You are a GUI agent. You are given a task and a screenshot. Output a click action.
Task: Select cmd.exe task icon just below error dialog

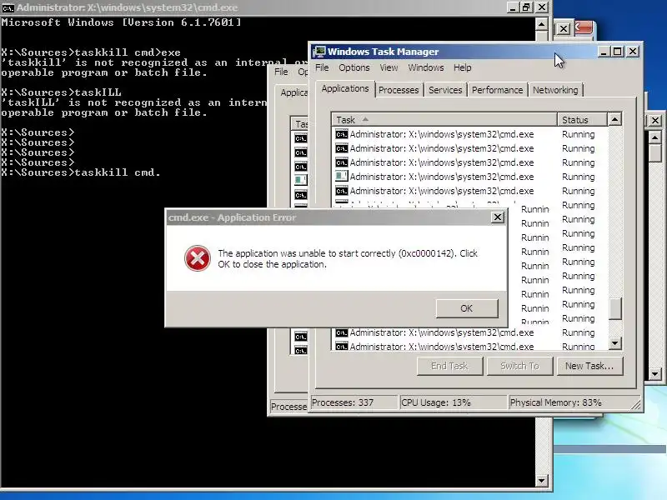coord(341,332)
